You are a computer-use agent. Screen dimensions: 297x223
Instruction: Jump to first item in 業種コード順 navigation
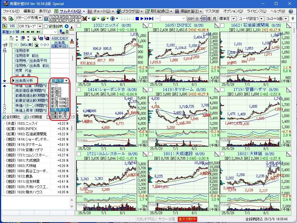(23, 32)
